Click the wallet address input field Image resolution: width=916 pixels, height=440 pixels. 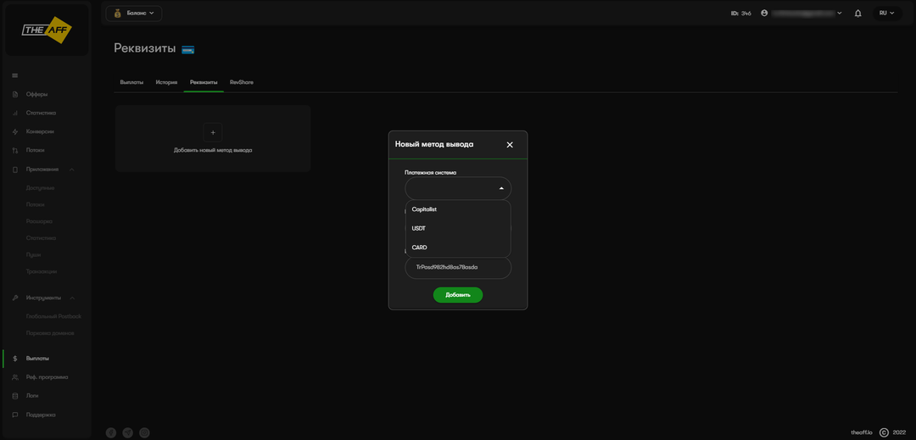[458, 268]
